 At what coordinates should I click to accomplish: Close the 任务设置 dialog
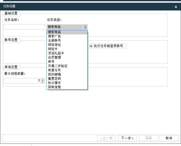coord(176,7)
